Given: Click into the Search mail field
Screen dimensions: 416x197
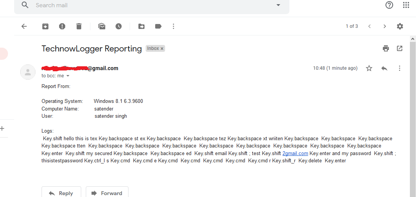Looking at the screenshot, I should [x=151, y=5].
